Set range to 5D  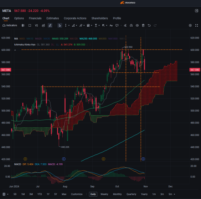(15, 194)
